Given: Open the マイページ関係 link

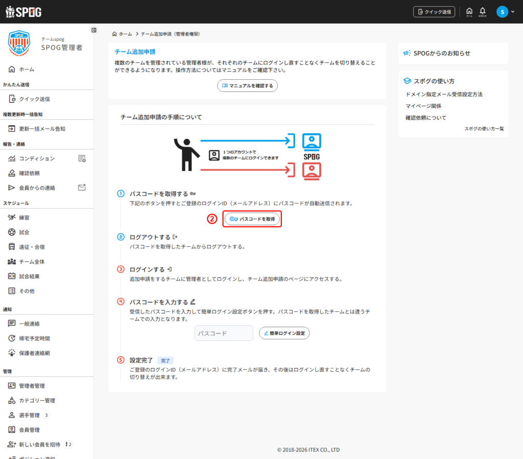Looking at the screenshot, I should tap(423, 106).
